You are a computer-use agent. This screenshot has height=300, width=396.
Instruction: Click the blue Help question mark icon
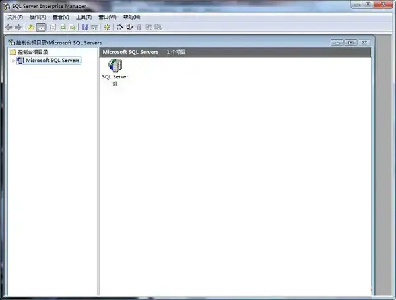click(x=85, y=27)
